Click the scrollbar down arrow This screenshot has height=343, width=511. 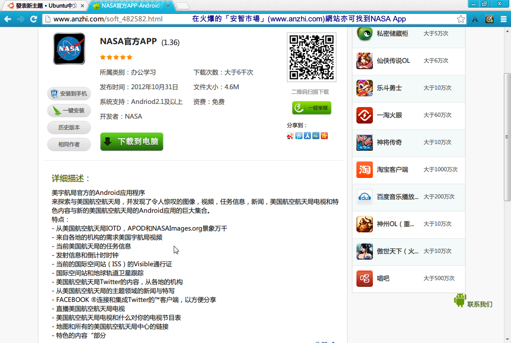coord(507,339)
